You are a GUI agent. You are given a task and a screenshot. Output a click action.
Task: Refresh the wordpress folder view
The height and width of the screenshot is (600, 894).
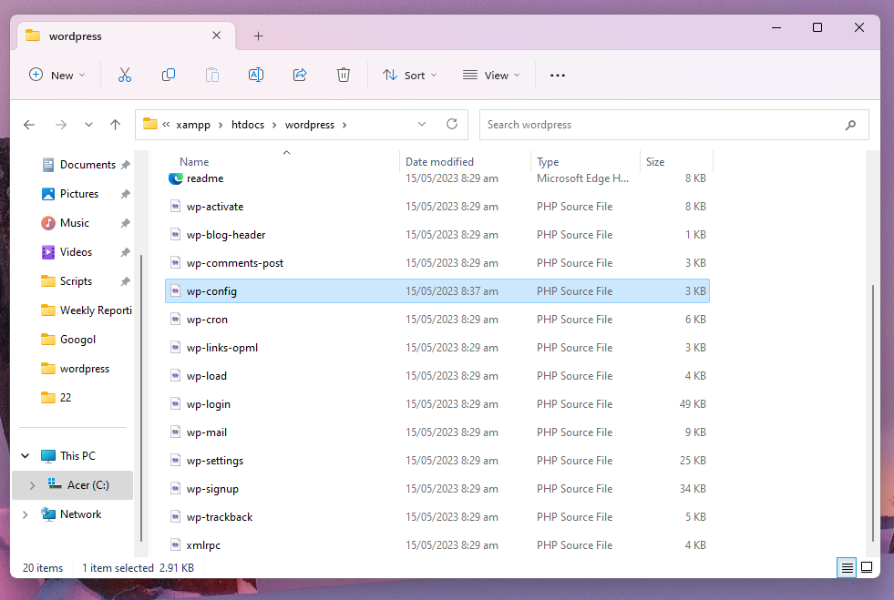click(x=452, y=124)
